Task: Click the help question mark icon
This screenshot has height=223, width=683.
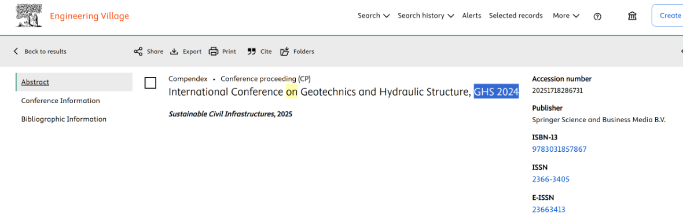Action: click(597, 16)
